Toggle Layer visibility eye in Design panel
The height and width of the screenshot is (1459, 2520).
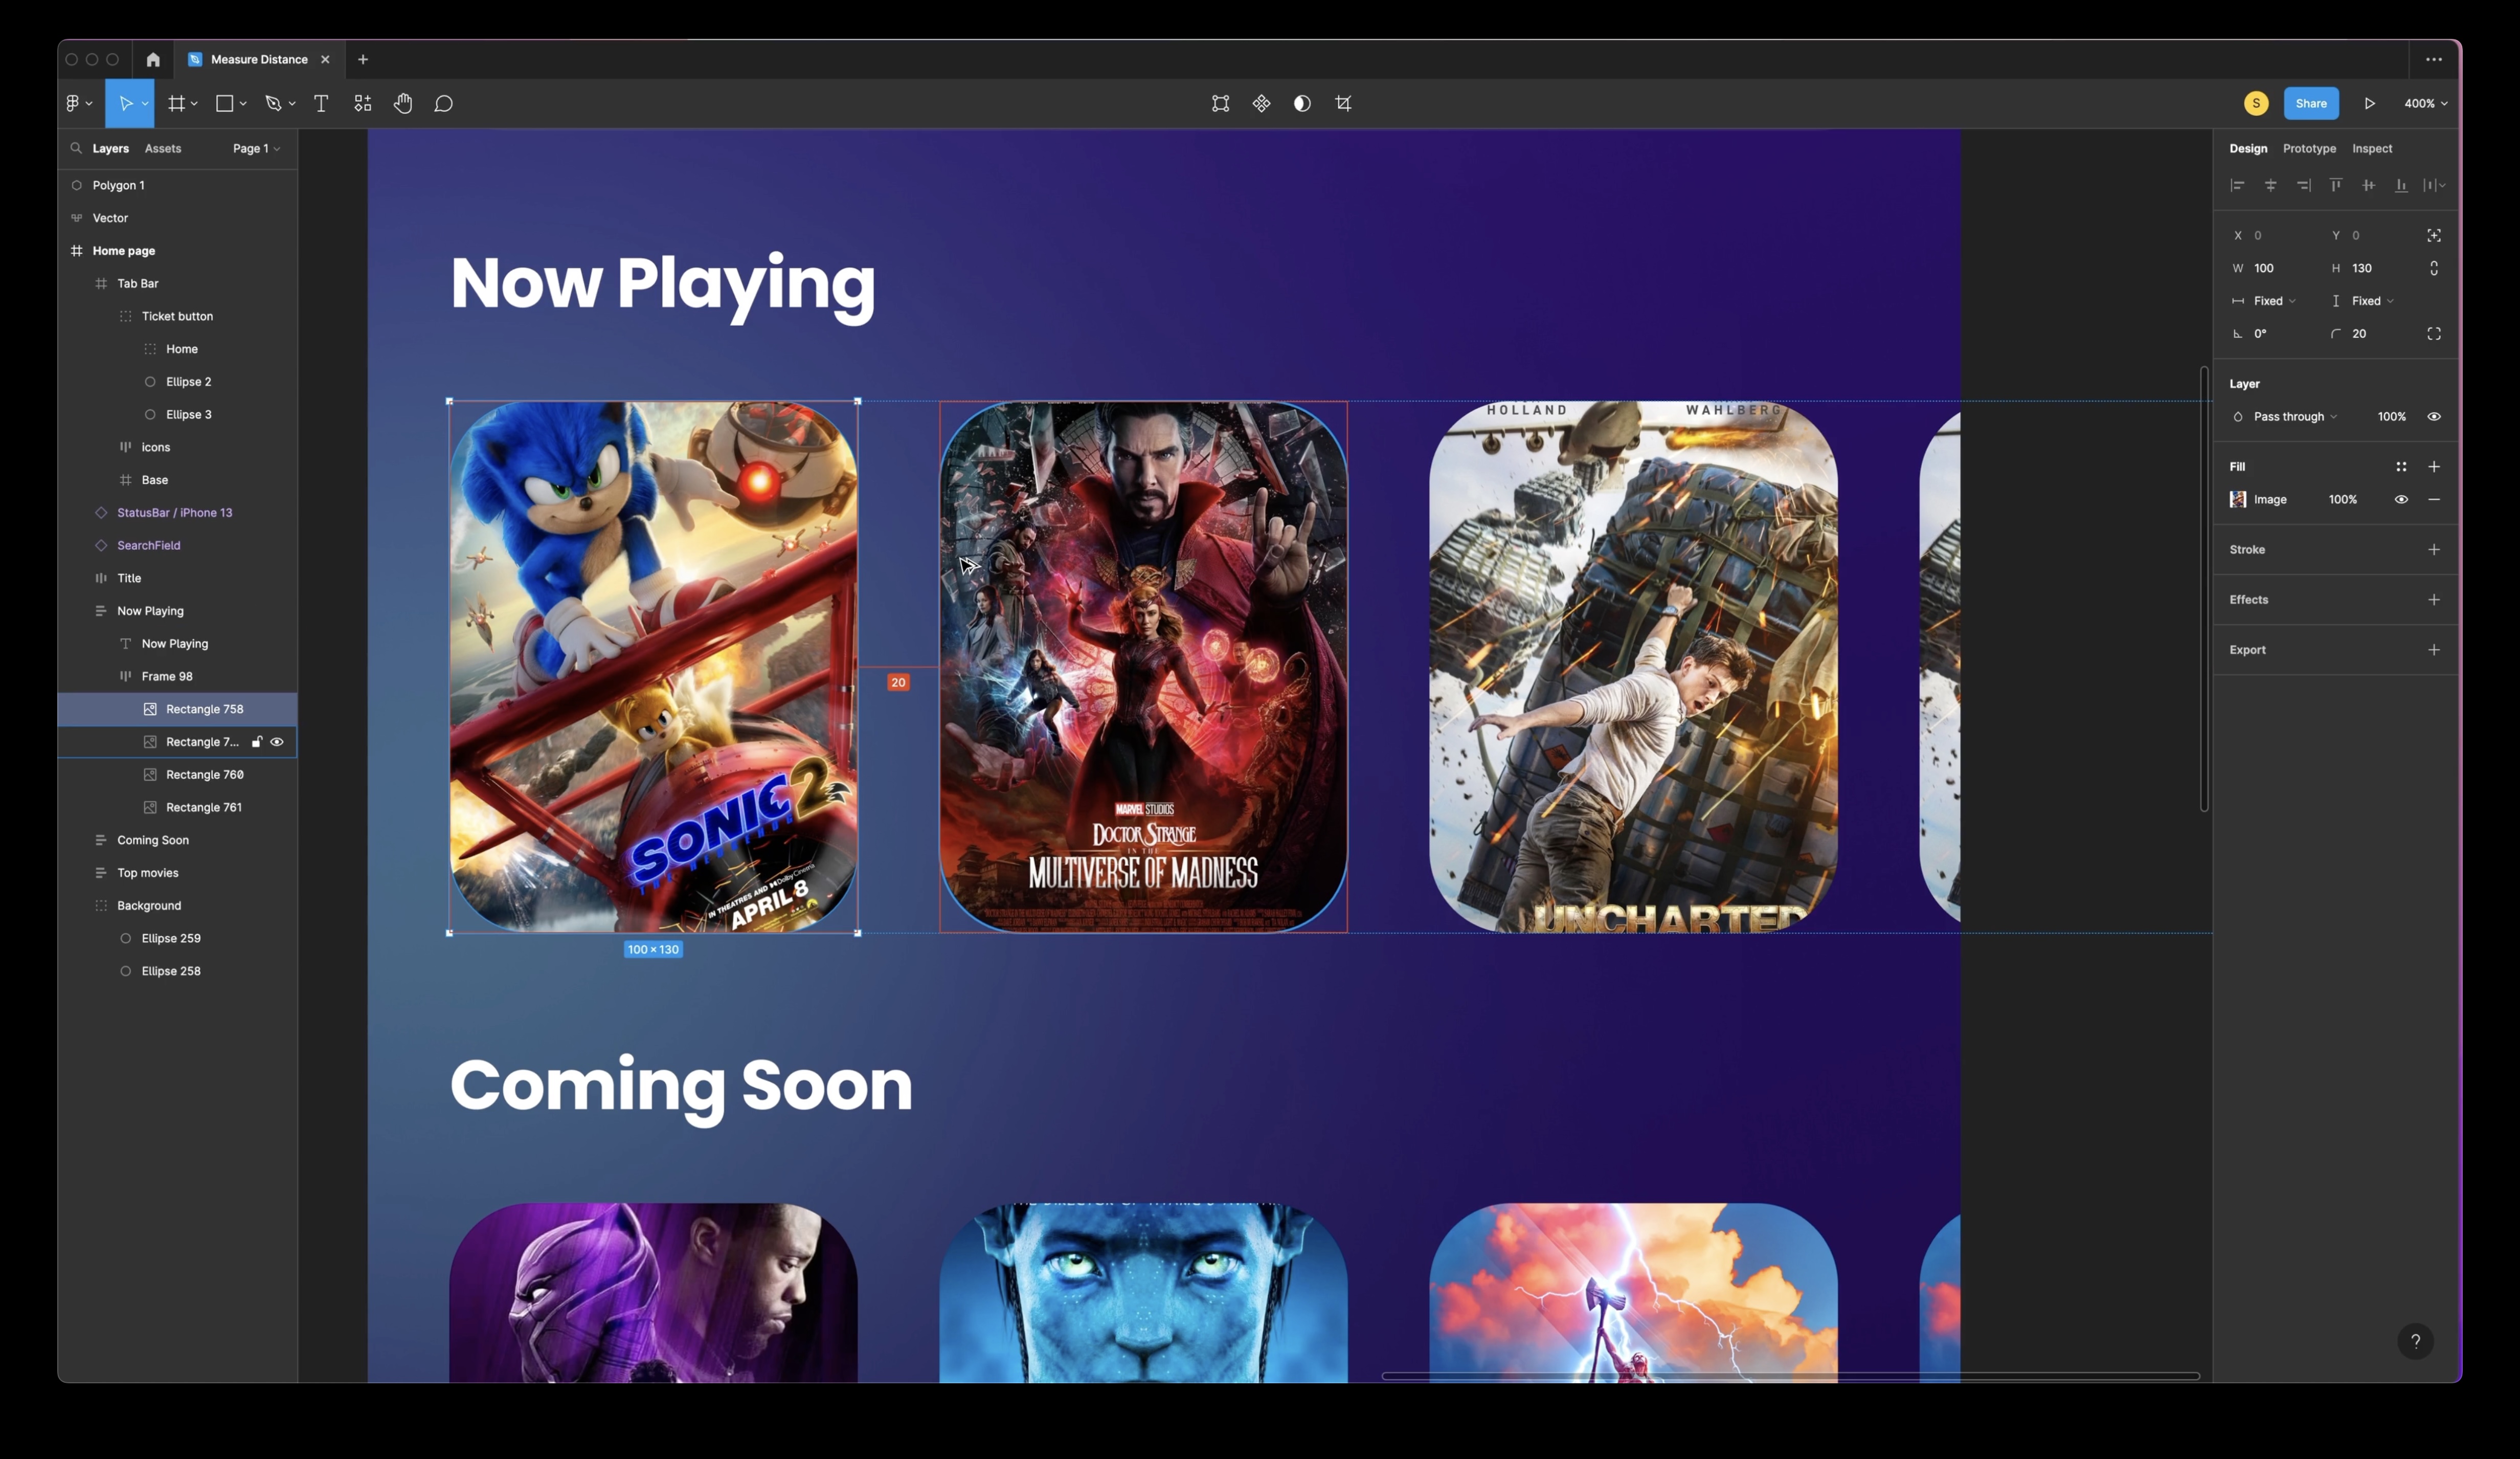coord(2433,416)
